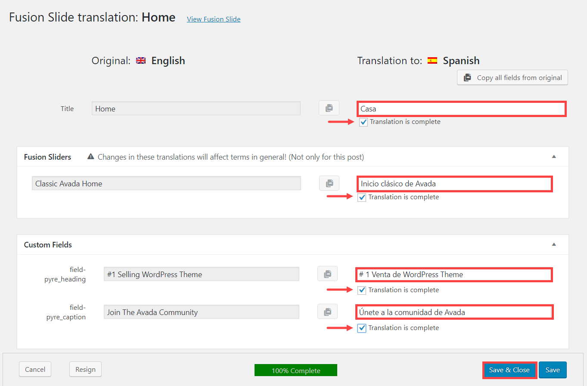Click the Fusion Sliders heading
The height and width of the screenshot is (386, 587).
[x=47, y=157]
